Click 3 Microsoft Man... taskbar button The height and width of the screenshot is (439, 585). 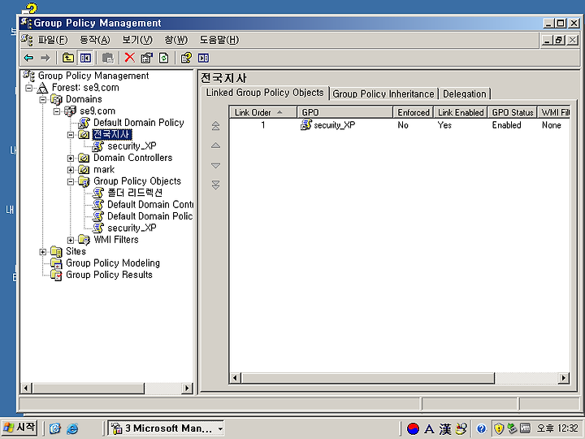click(167, 428)
